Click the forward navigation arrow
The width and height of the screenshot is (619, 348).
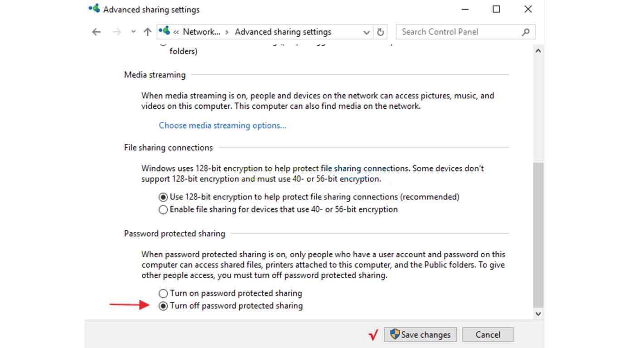[x=116, y=32]
